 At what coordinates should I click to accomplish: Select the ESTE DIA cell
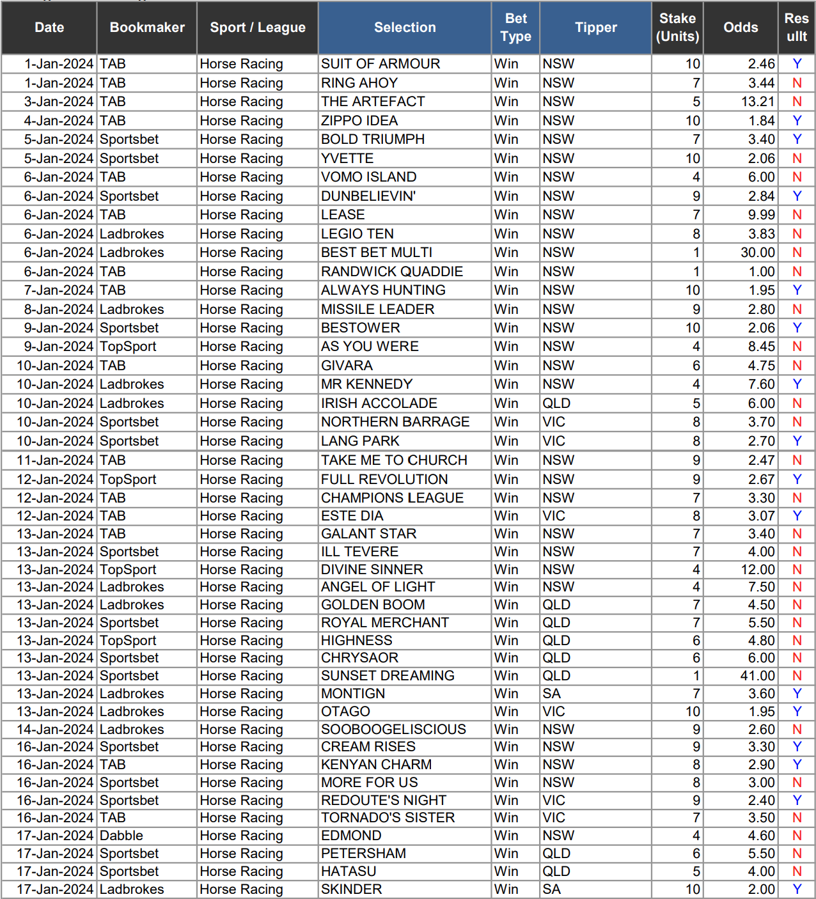tap(405, 516)
